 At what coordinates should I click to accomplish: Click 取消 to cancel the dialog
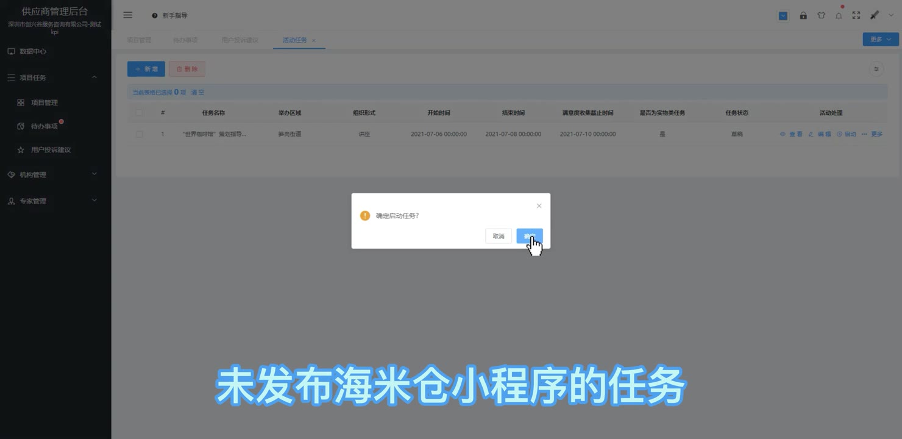[499, 236]
